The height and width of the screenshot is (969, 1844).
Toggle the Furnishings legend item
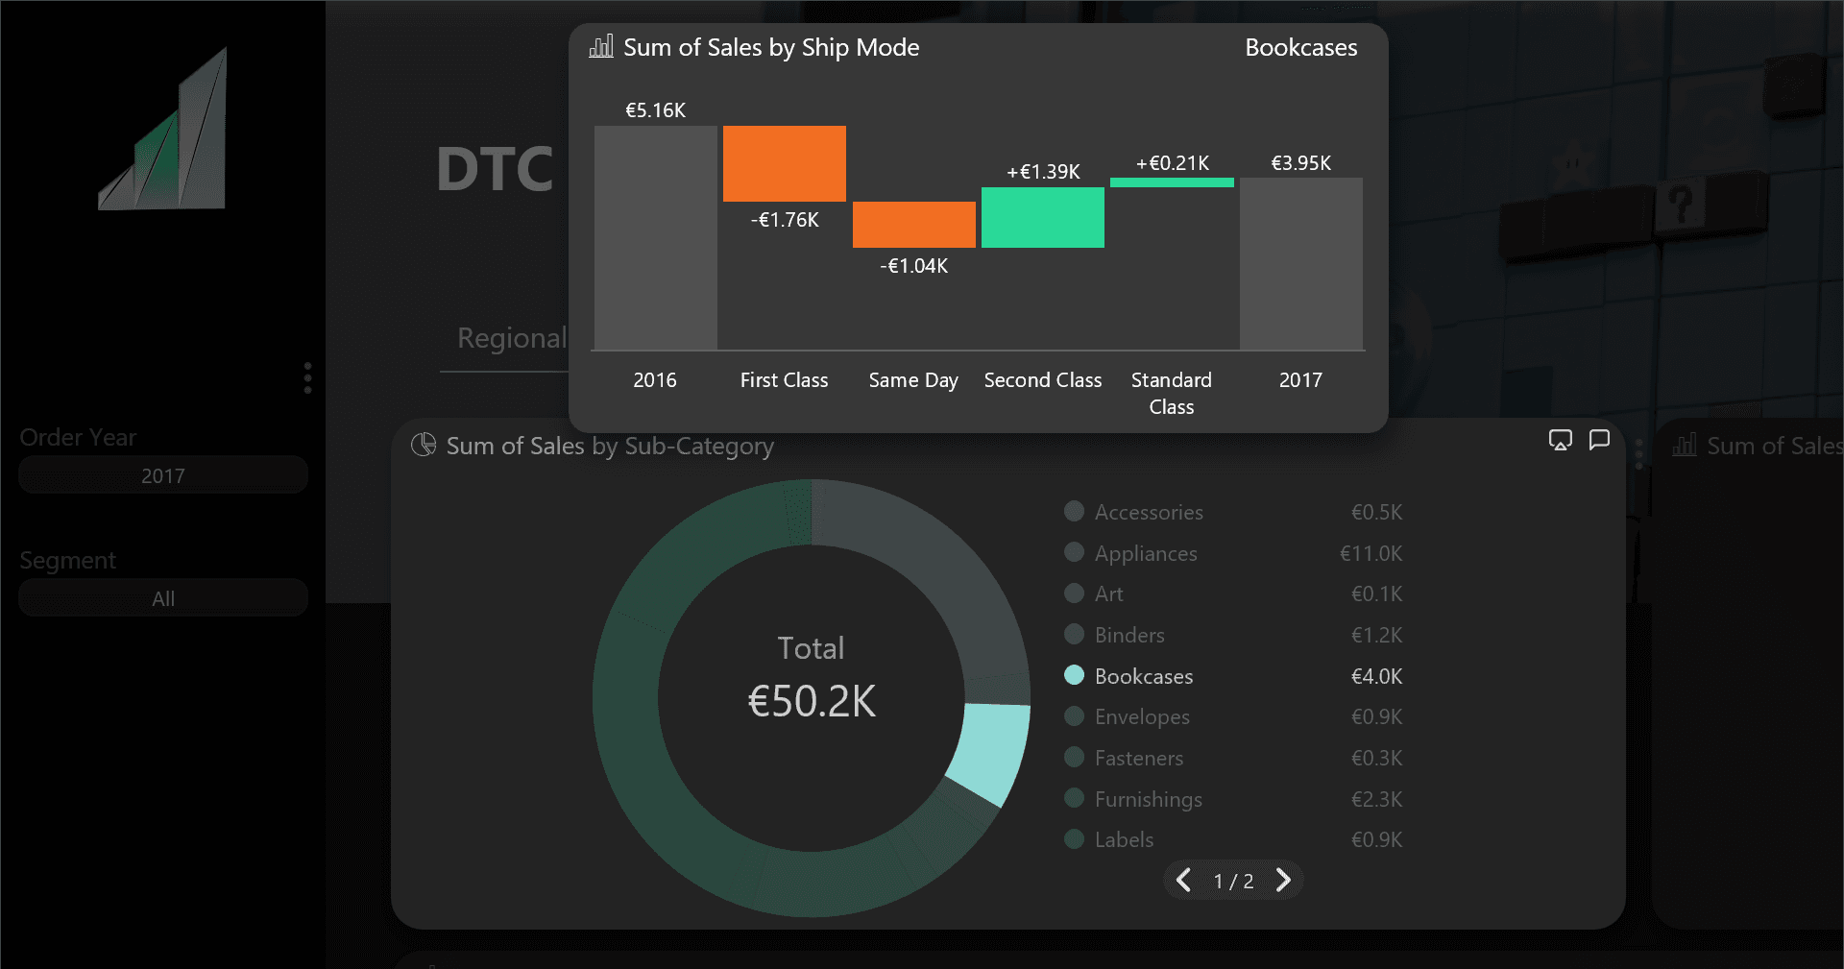(x=1148, y=799)
